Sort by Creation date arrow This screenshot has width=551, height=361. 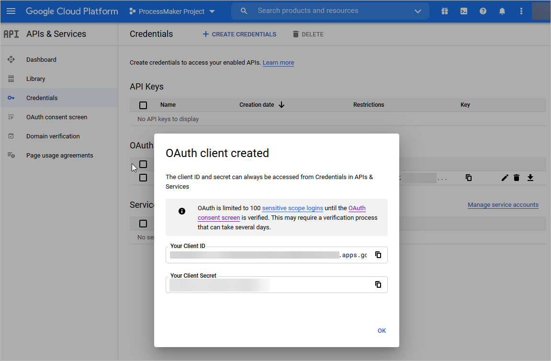point(281,105)
